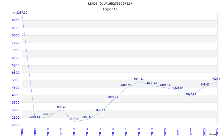The height and width of the screenshot is (137, 220).
Task: Click the y-axis value 9000
Action: pyautogui.click(x=16, y=20)
